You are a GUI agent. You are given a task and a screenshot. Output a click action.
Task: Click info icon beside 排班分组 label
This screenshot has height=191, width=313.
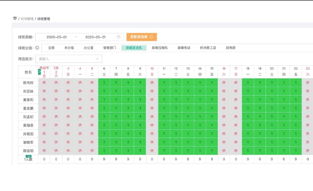(x=37, y=48)
